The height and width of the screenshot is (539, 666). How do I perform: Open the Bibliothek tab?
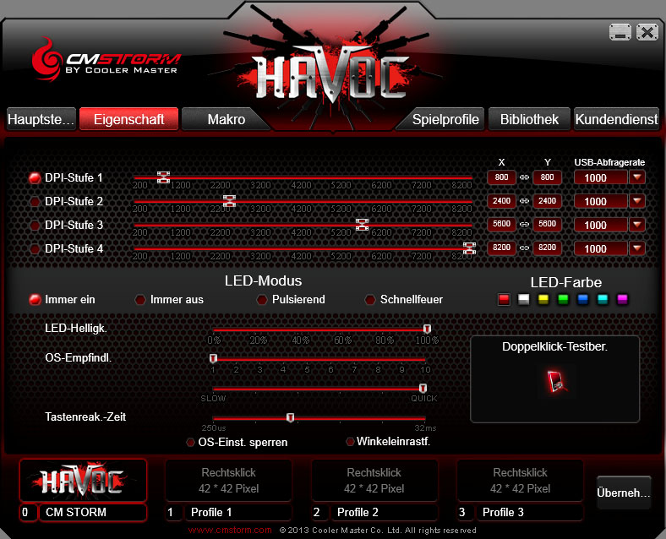tap(529, 119)
